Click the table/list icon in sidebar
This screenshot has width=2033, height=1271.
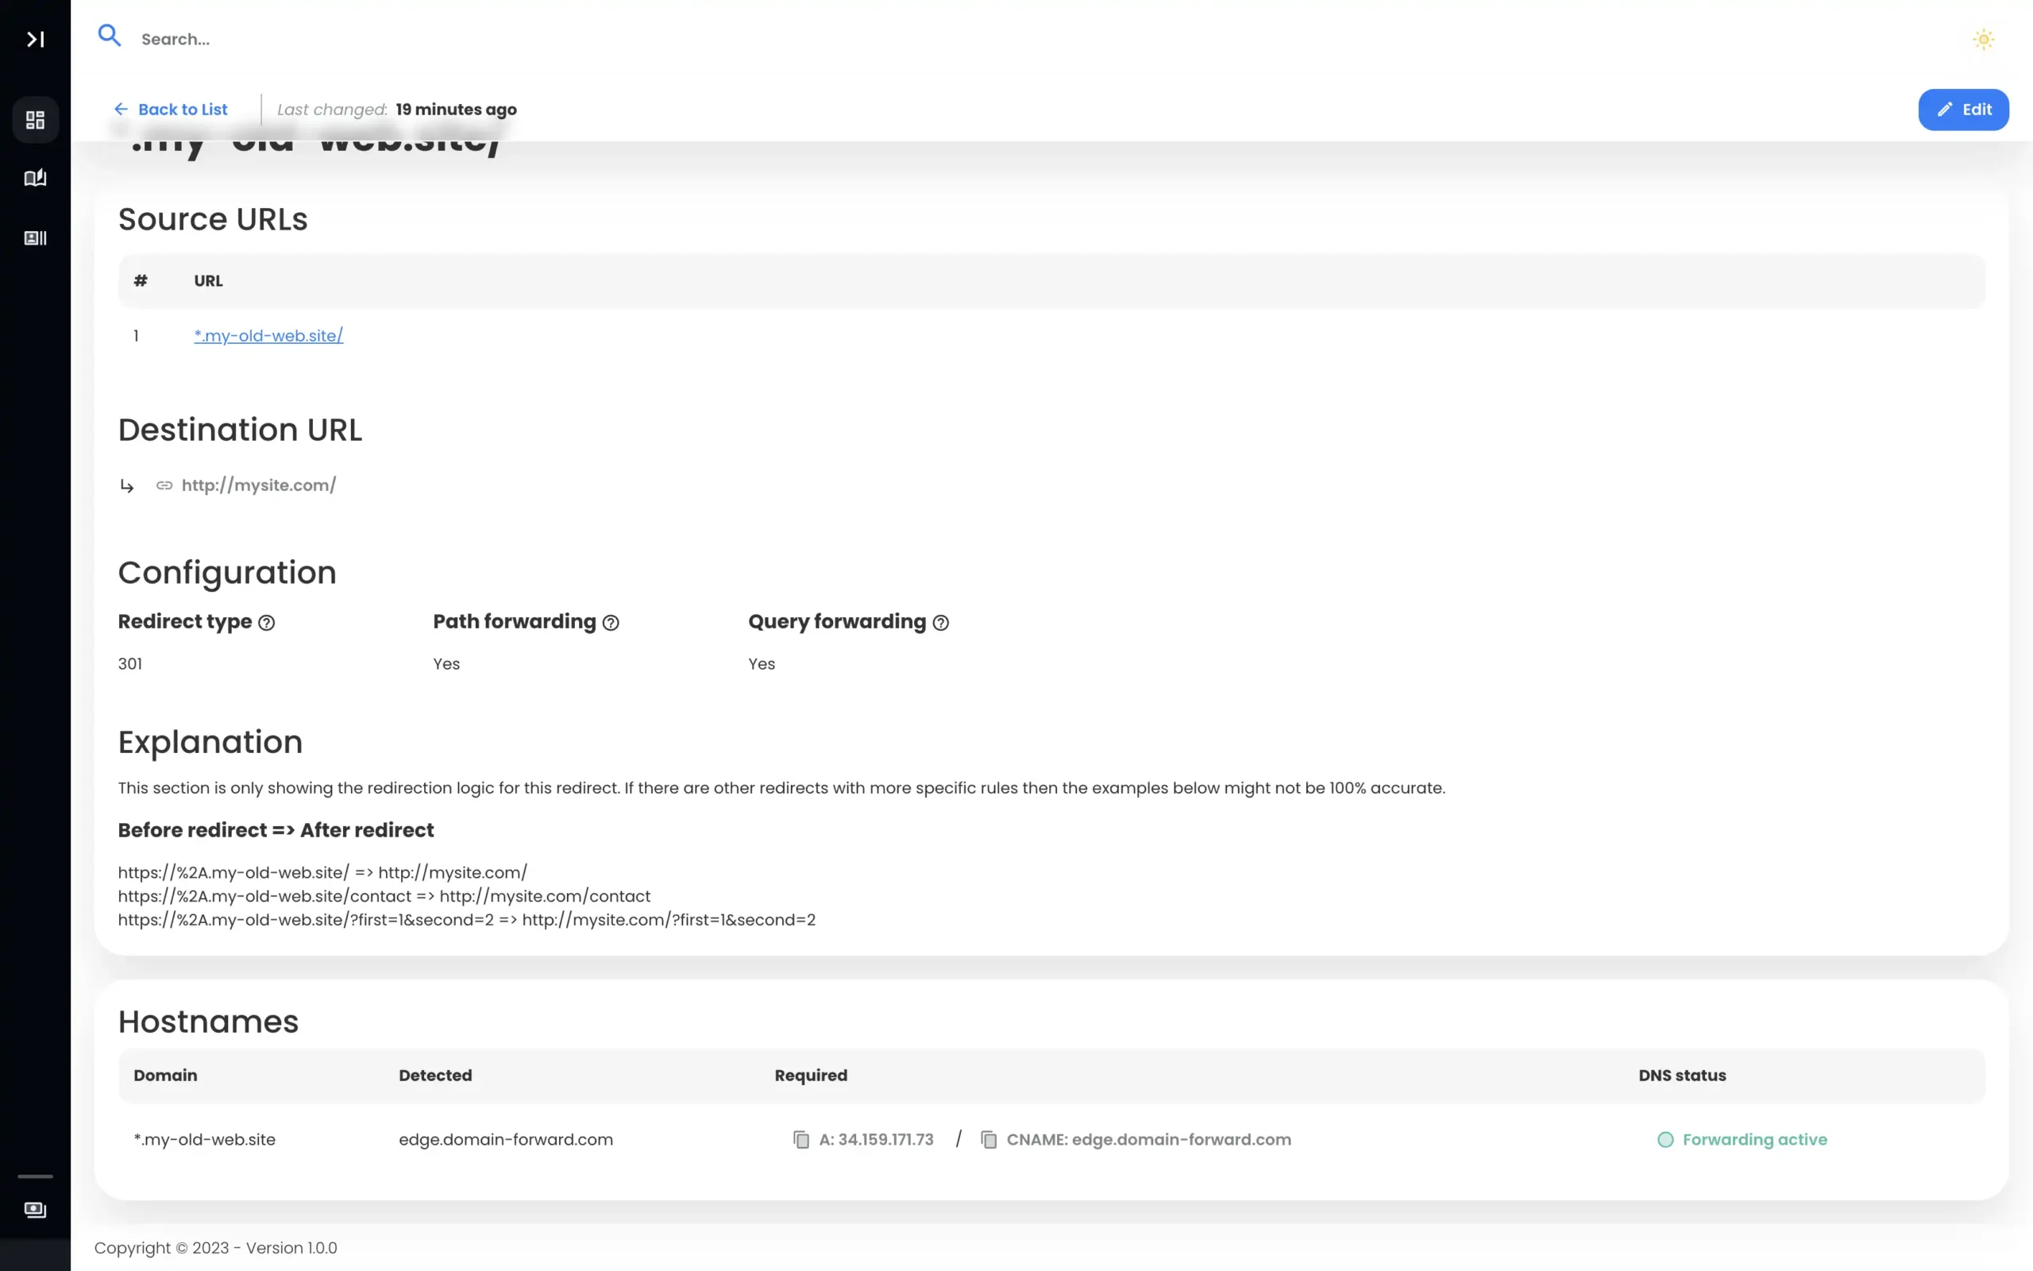click(x=35, y=238)
